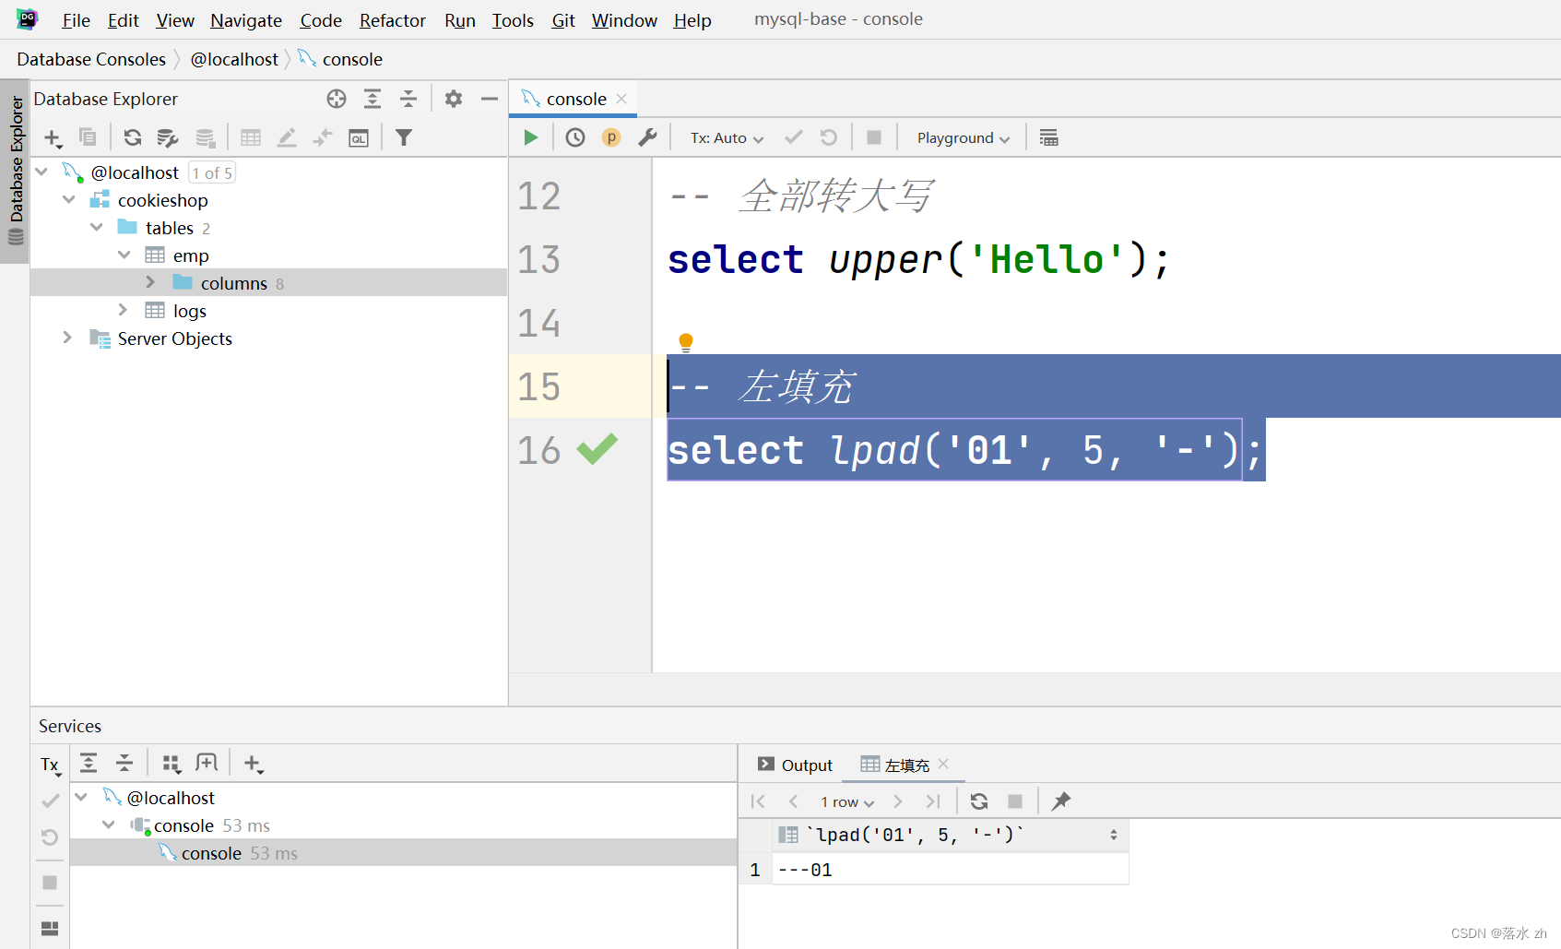Open the Git menu
1561x949 pixels.
(x=563, y=20)
